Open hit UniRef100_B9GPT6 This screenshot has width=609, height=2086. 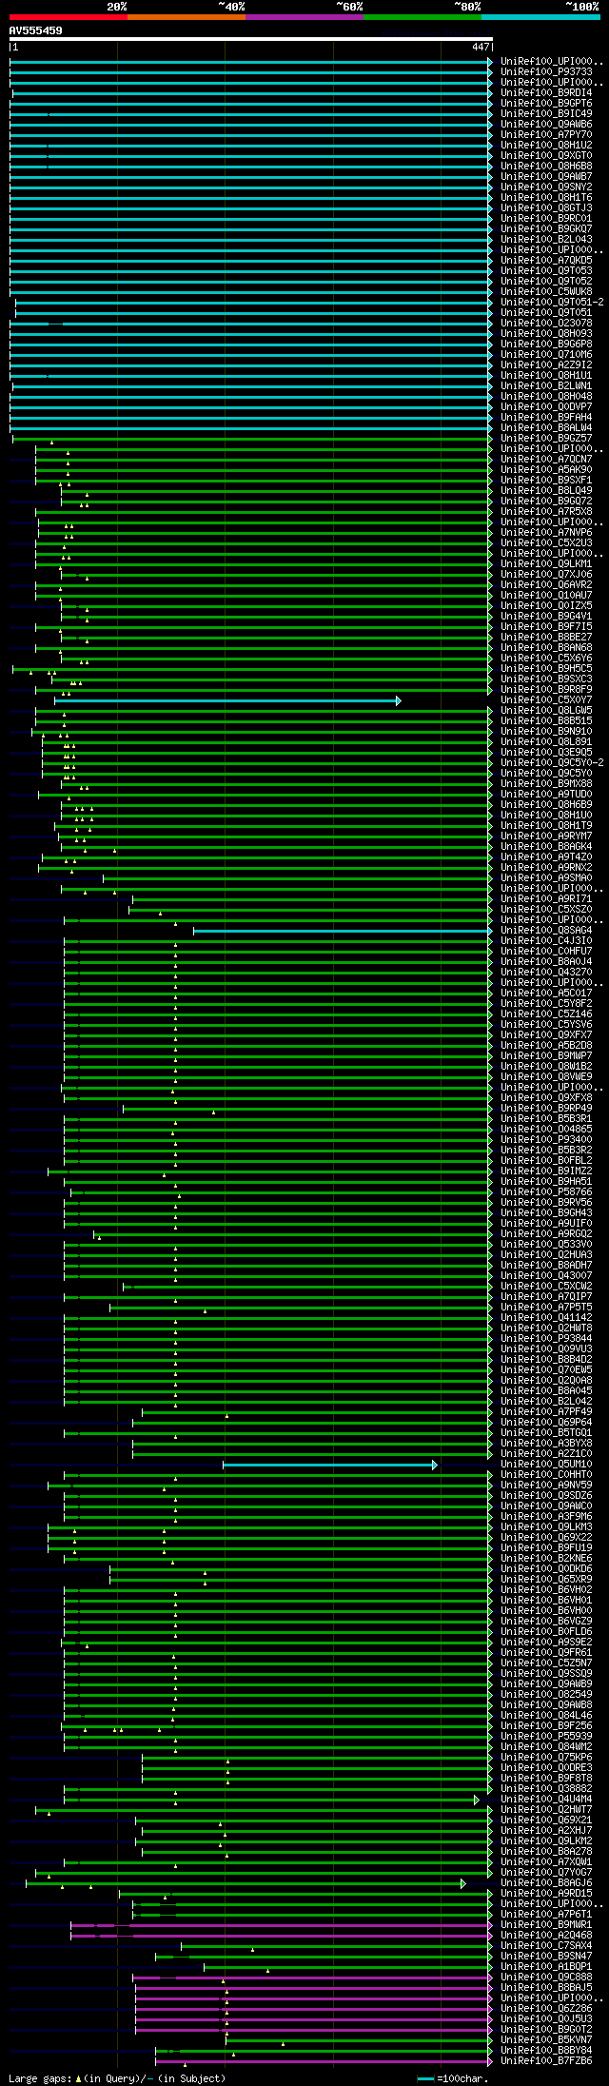coord(546,103)
